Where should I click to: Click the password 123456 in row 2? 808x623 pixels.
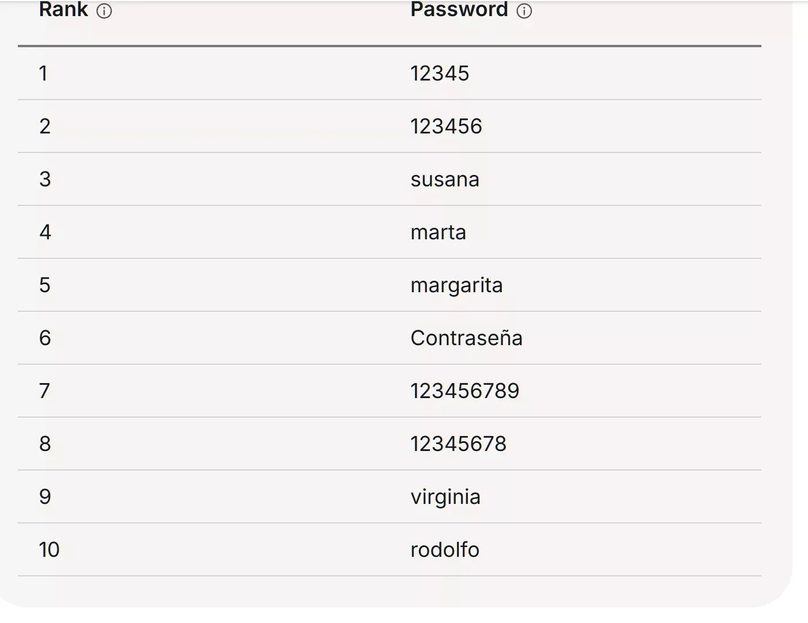(x=446, y=127)
